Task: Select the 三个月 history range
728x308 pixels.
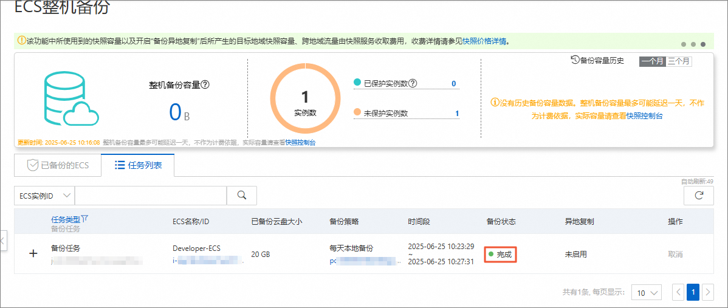Action: (679, 61)
